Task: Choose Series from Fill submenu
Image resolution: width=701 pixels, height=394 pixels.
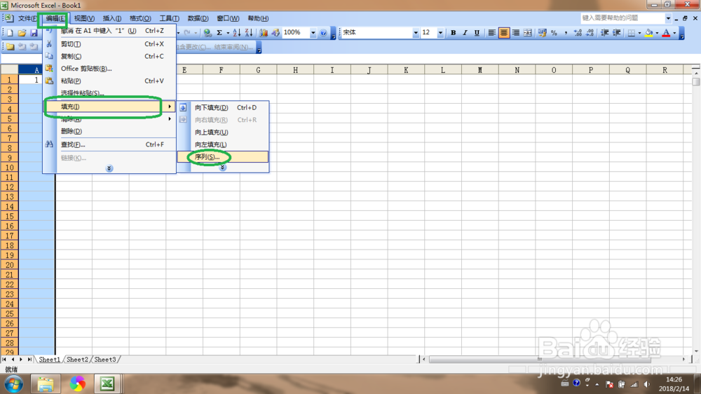Action: coord(223,157)
